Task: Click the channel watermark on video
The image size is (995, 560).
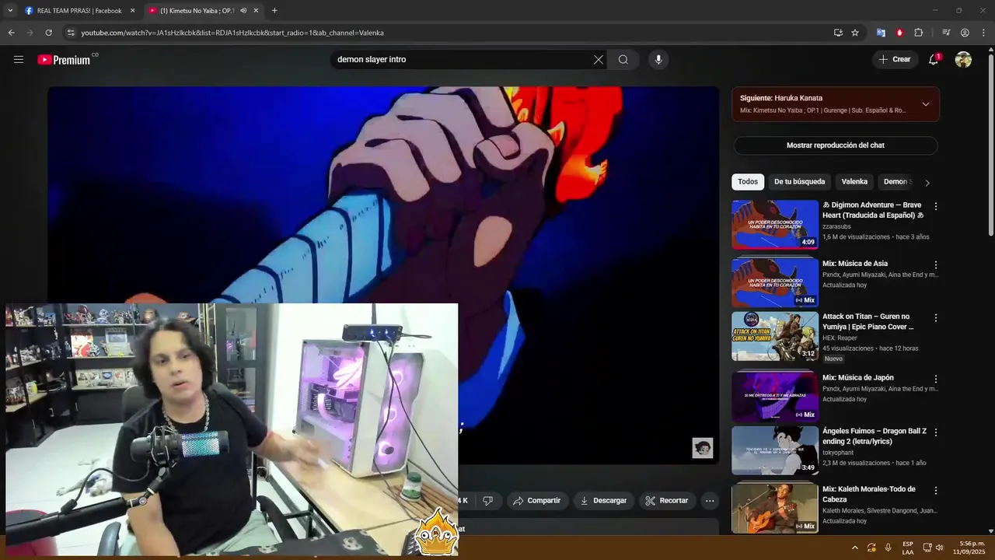Action: click(x=703, y=448)
